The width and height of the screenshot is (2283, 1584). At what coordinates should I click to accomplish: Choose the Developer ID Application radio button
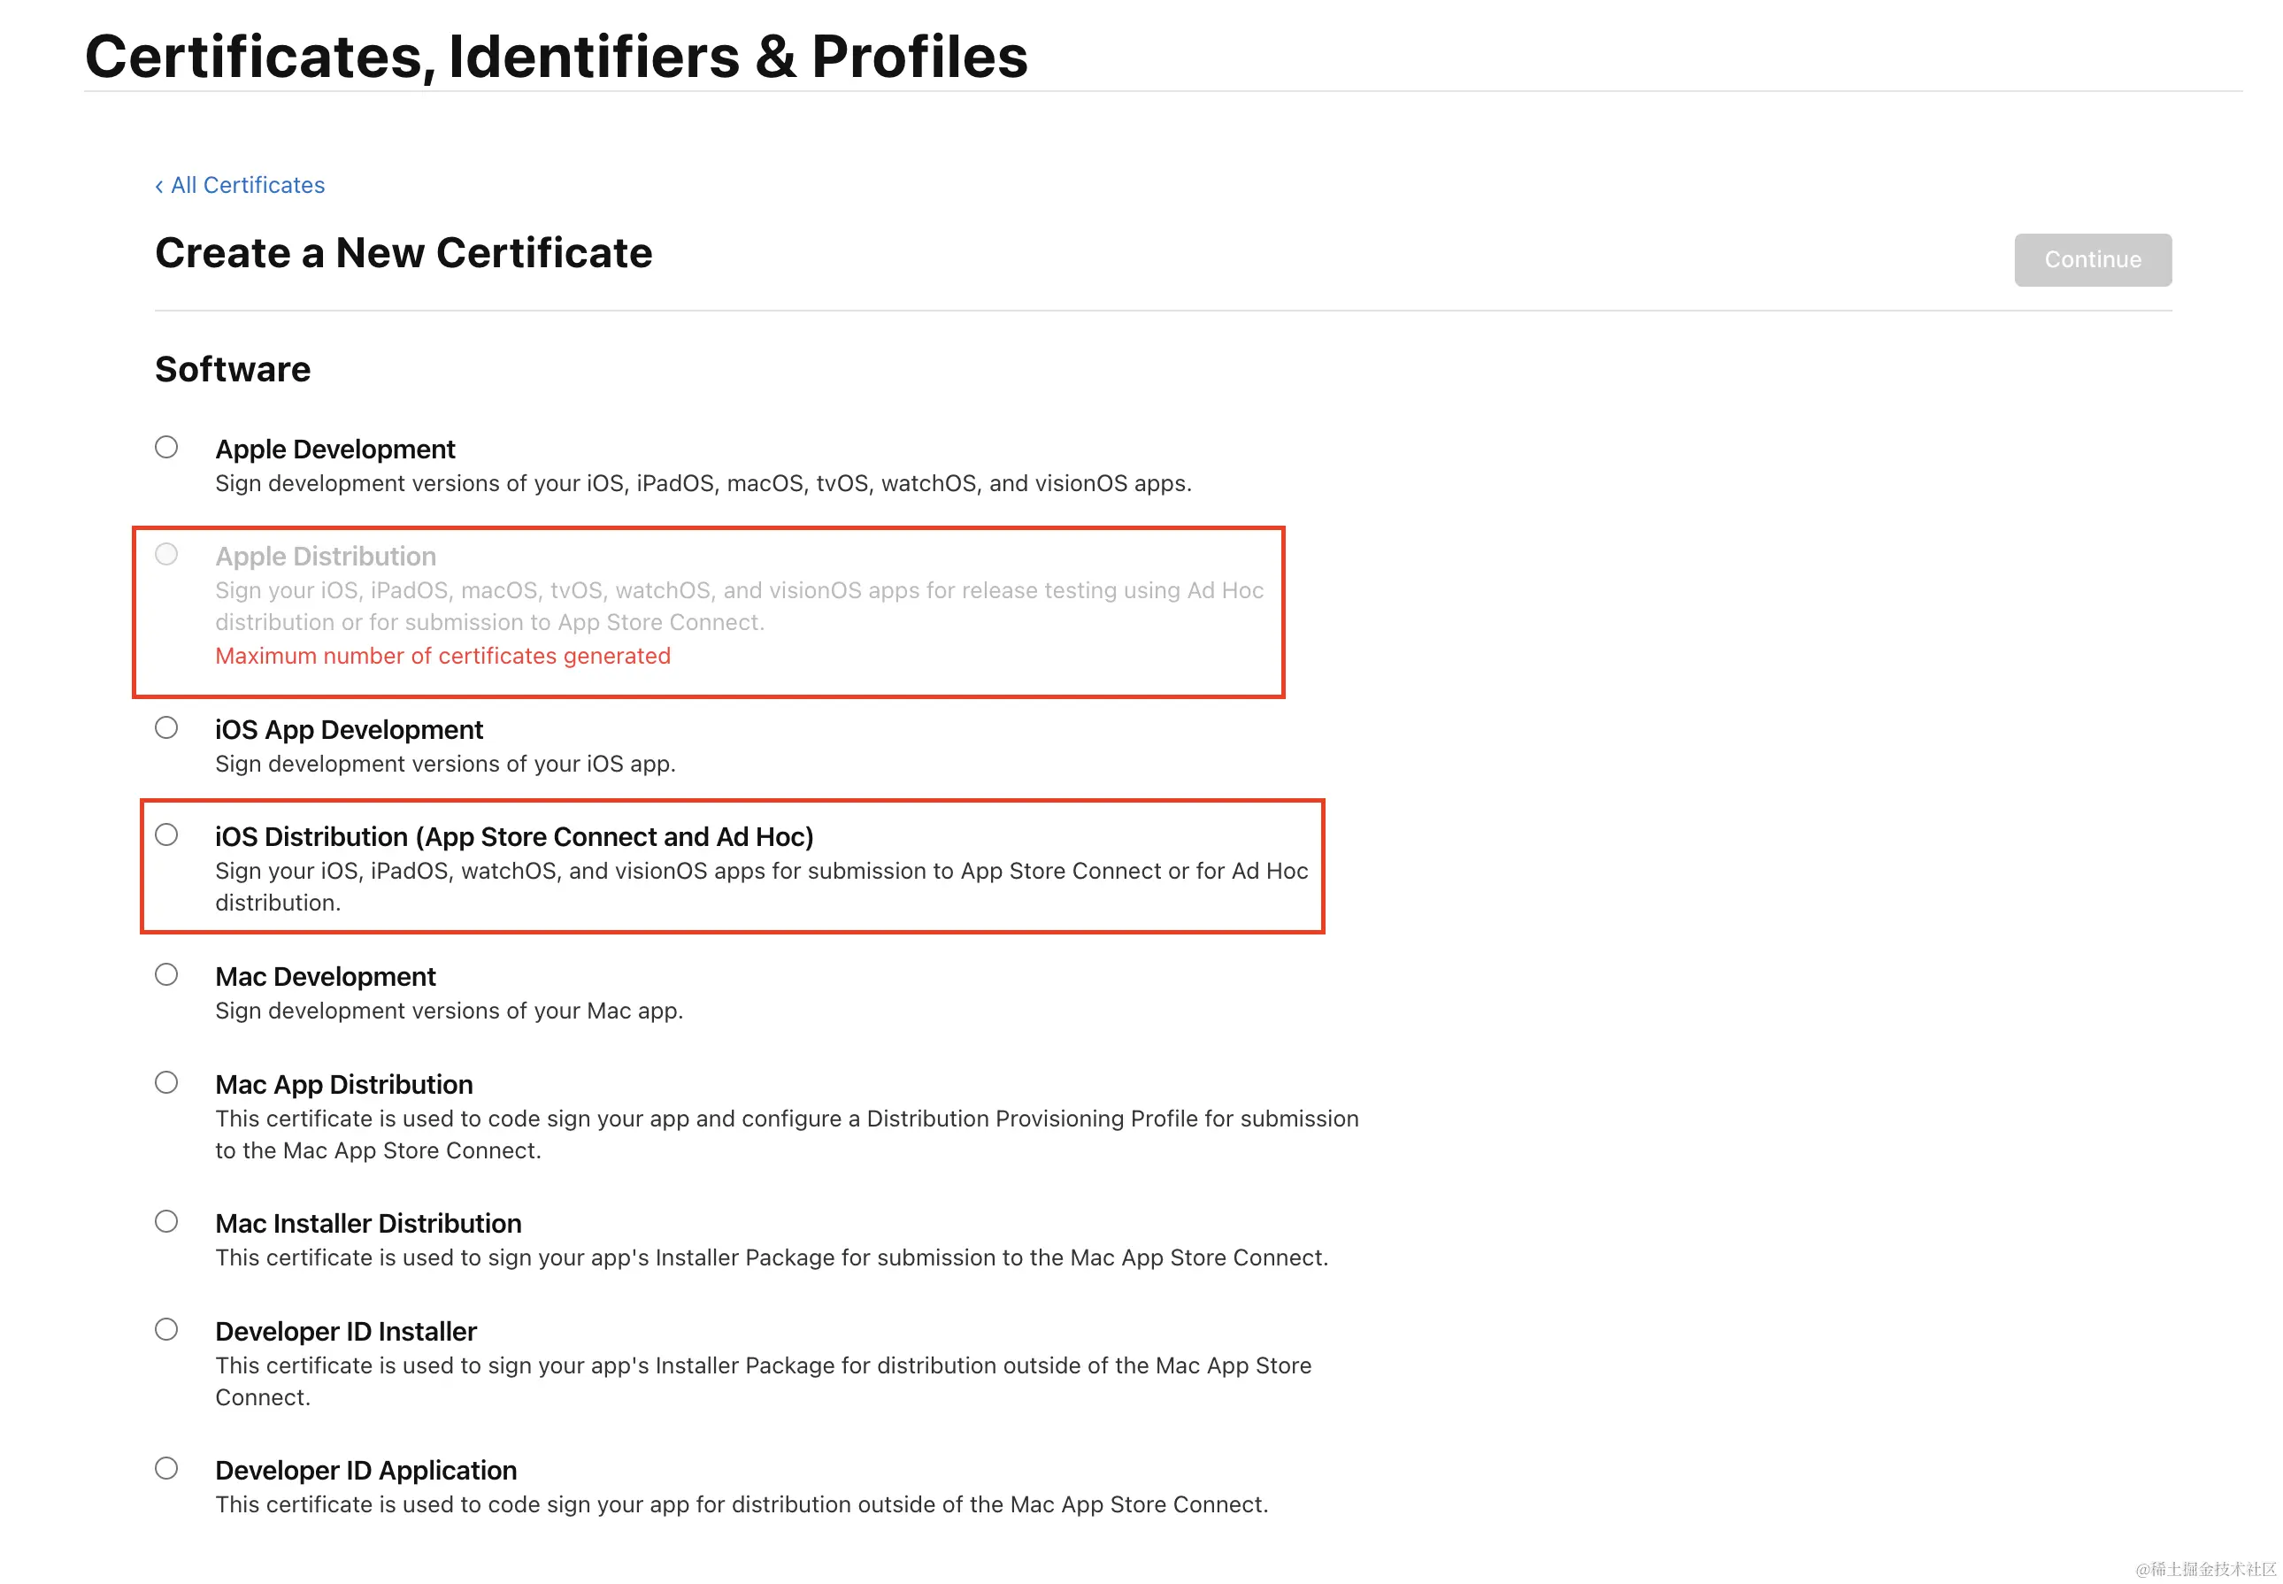[166, 1469]
